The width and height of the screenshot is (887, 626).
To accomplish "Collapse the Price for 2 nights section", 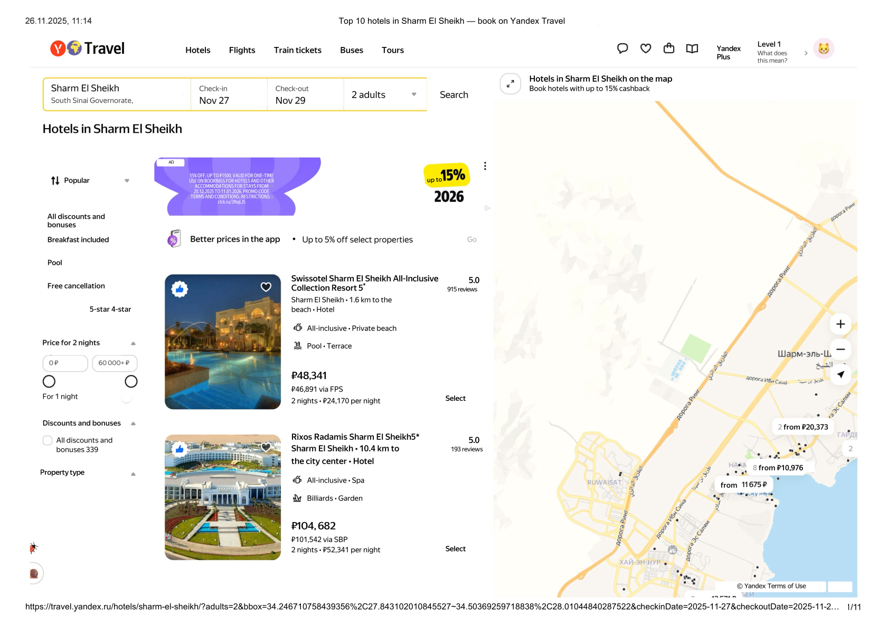I will point(133,343).
